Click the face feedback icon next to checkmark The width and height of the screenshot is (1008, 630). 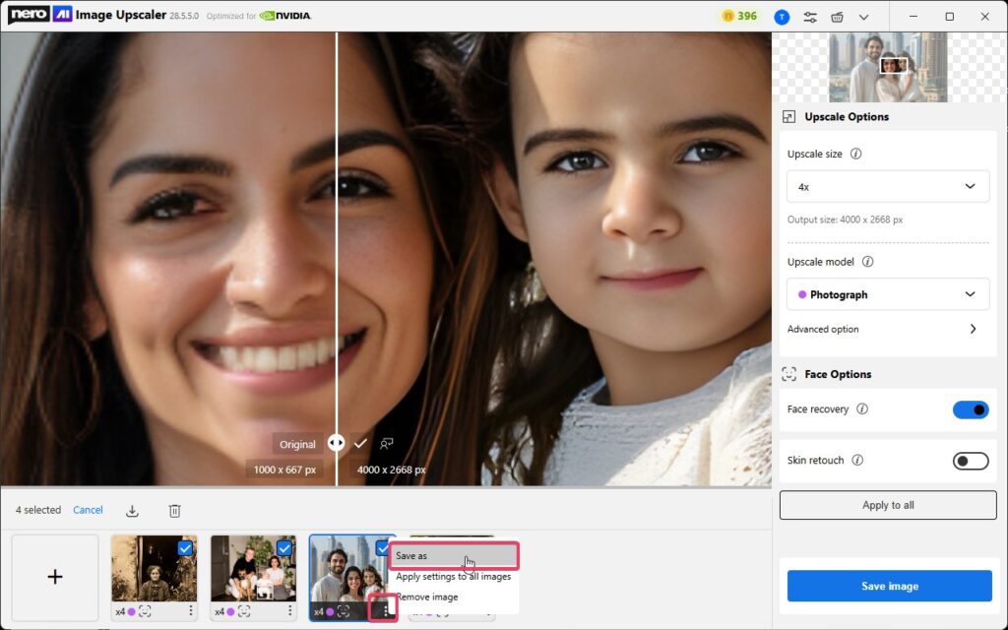387,444
